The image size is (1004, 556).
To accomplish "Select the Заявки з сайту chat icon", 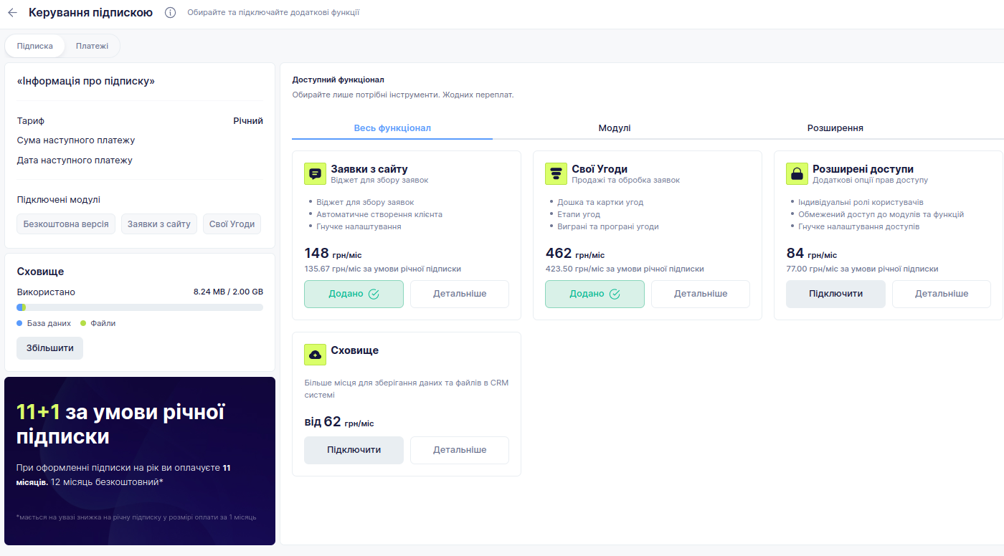I will [315, 173].
